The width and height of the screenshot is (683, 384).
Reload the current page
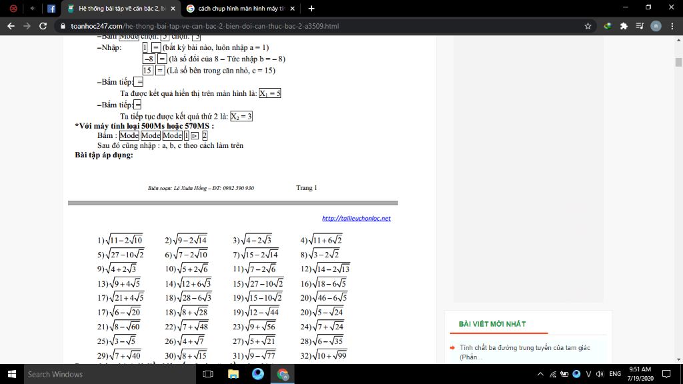coord(43,26)
